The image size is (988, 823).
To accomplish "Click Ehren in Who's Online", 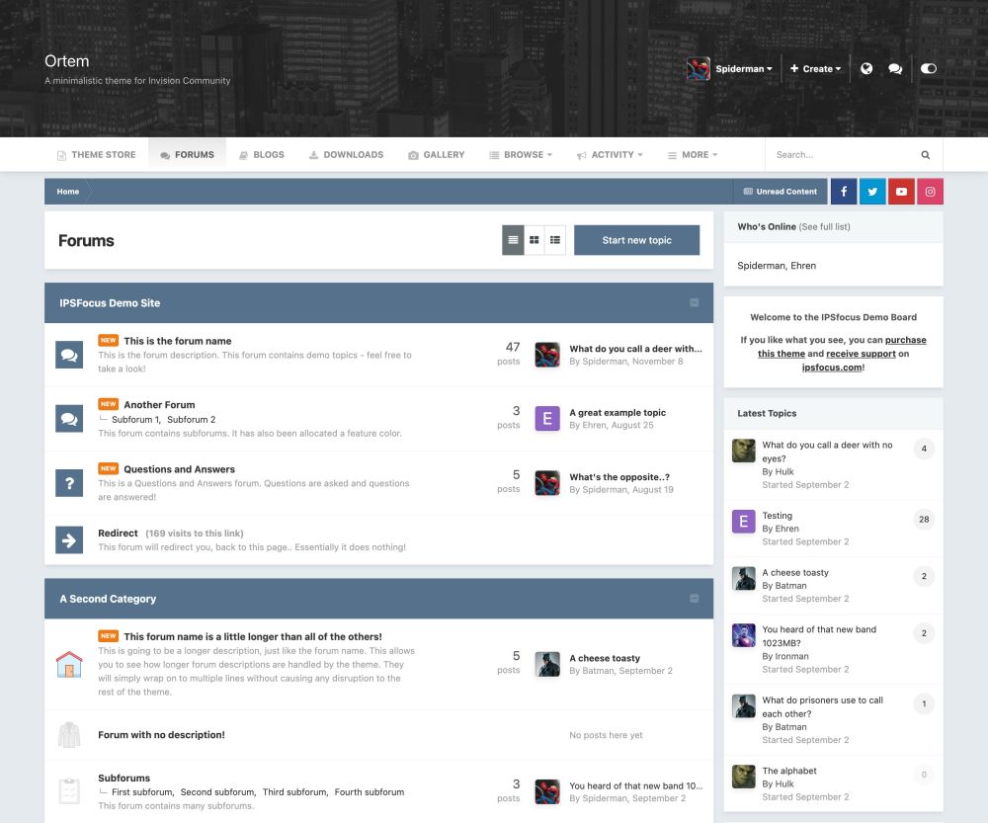I will [803, 266].
